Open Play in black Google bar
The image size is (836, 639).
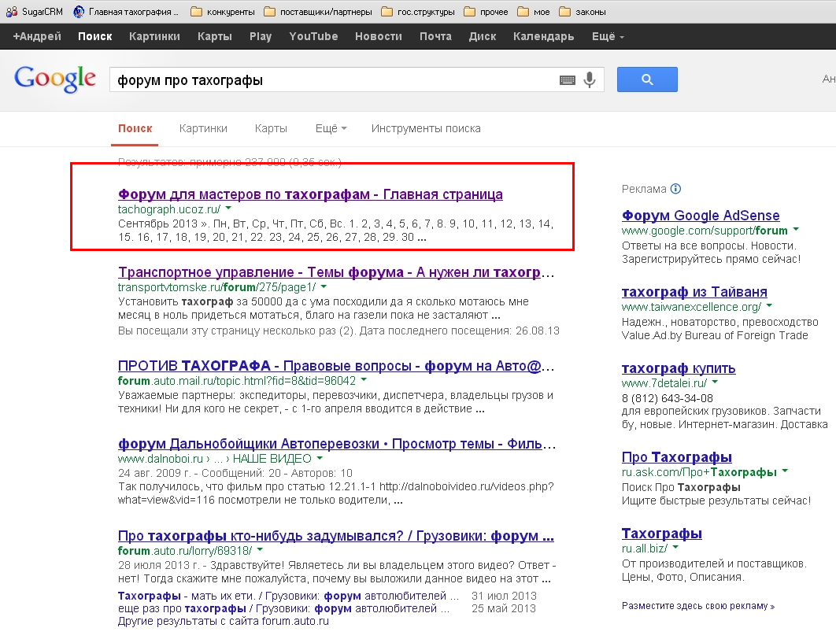coord(261,36)
